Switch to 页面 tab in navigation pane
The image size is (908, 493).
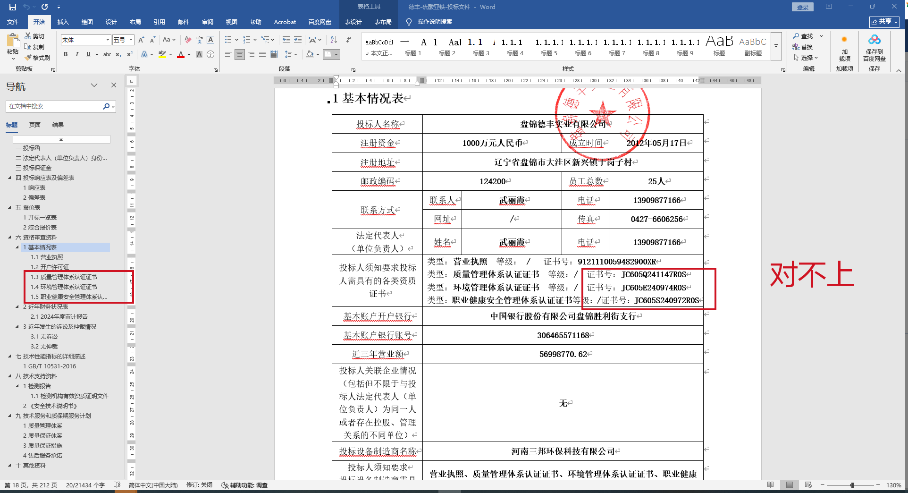pos(35,125)
